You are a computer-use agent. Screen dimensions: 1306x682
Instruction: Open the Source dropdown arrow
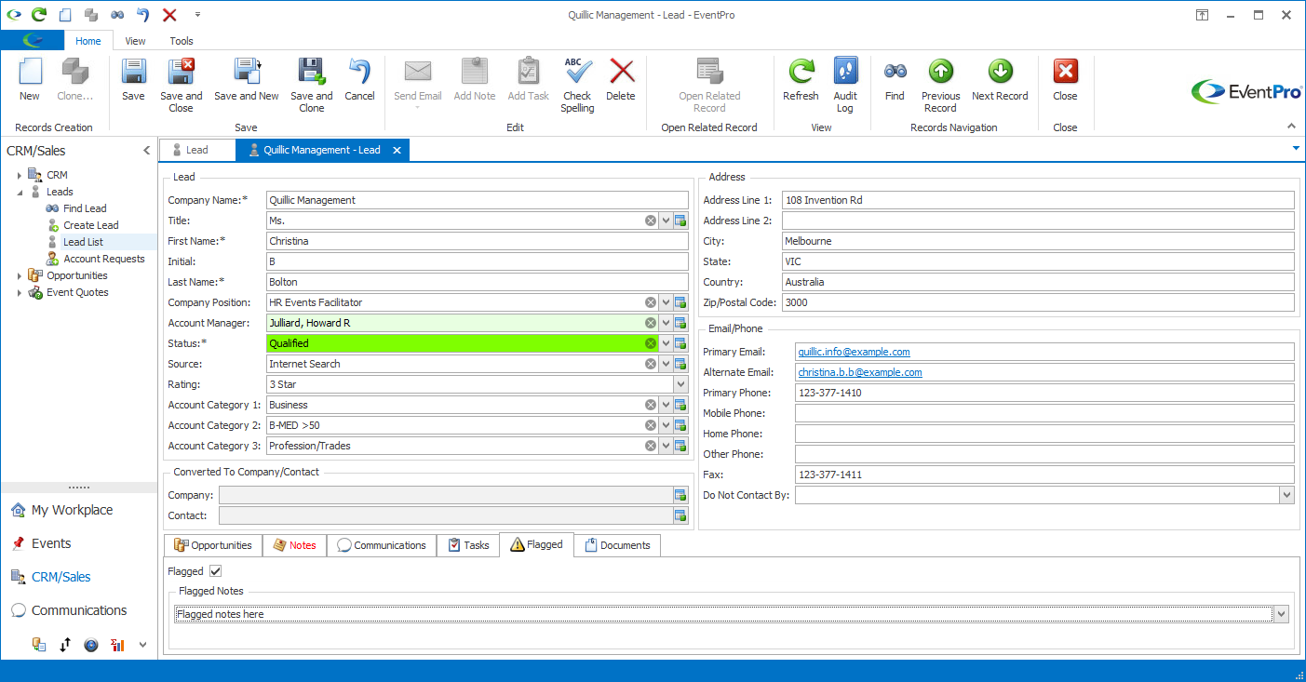[x=666, y=364]
